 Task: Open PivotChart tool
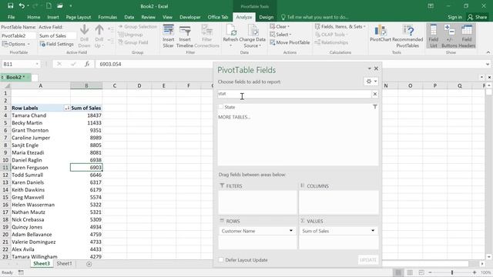(380, 33)
